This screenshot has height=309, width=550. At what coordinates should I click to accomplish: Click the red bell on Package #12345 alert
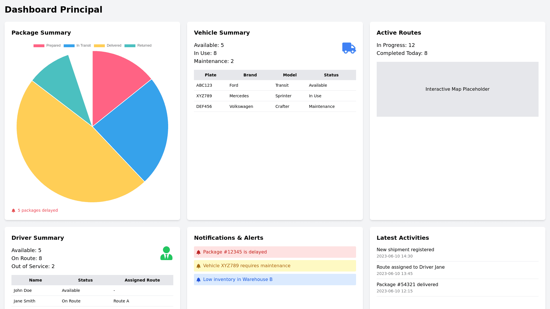point(199,252)
